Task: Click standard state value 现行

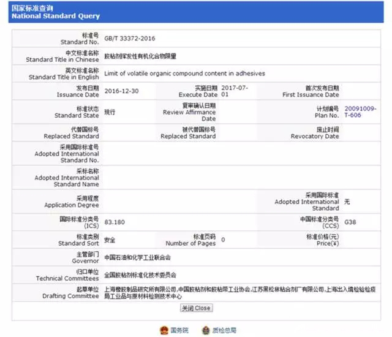Action: (x=110, y=112)
